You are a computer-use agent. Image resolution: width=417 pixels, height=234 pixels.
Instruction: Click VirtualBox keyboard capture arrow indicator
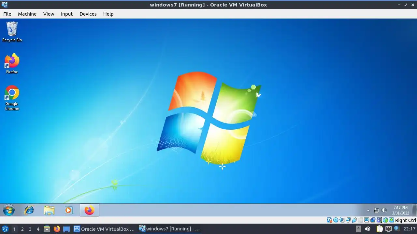coord(391,220)
